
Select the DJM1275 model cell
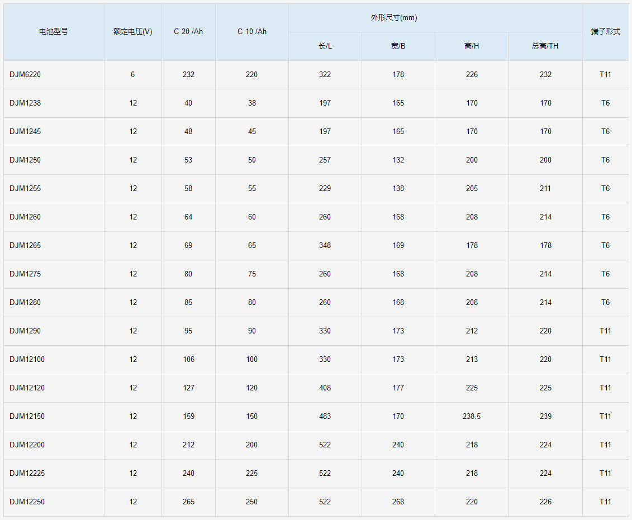pyautogui.click(x=54, y=274)
